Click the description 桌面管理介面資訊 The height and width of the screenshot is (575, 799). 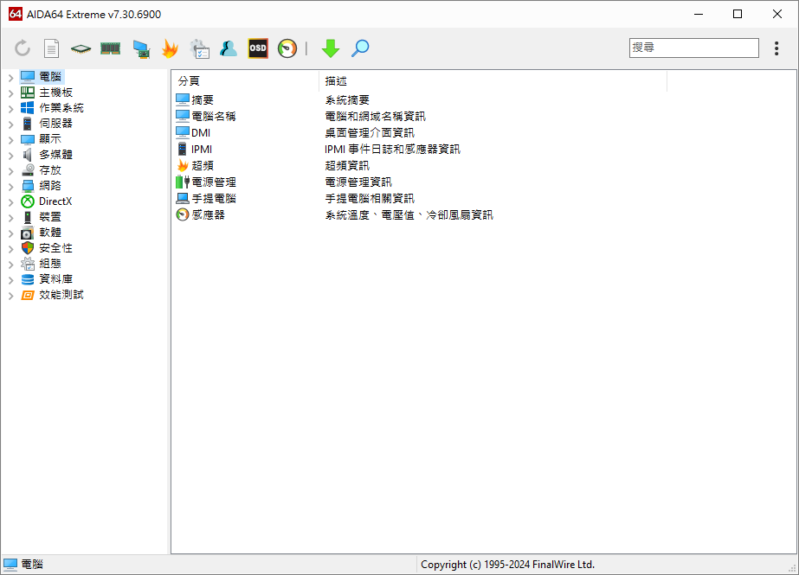tap(370, 132)
